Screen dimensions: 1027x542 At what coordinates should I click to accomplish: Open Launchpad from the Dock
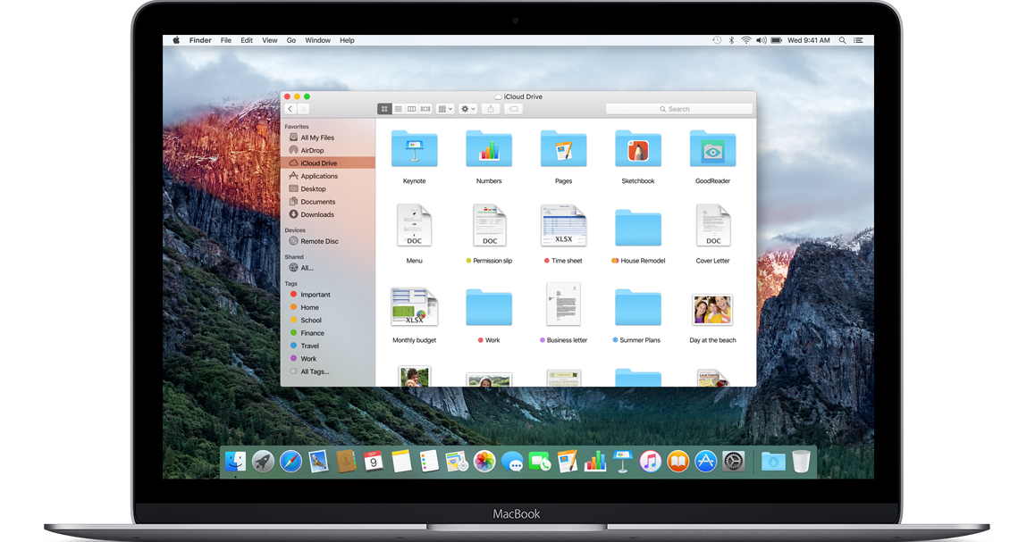tap(264, 462)
